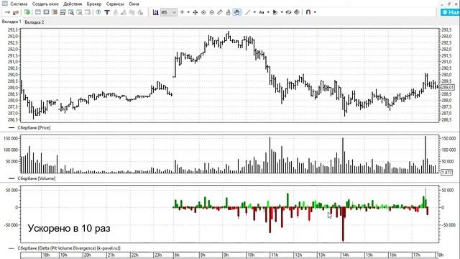This screenshot has height=259, width=460.
Task: Click the pointing hand tool icon
Action: click(x=229, y=12)
